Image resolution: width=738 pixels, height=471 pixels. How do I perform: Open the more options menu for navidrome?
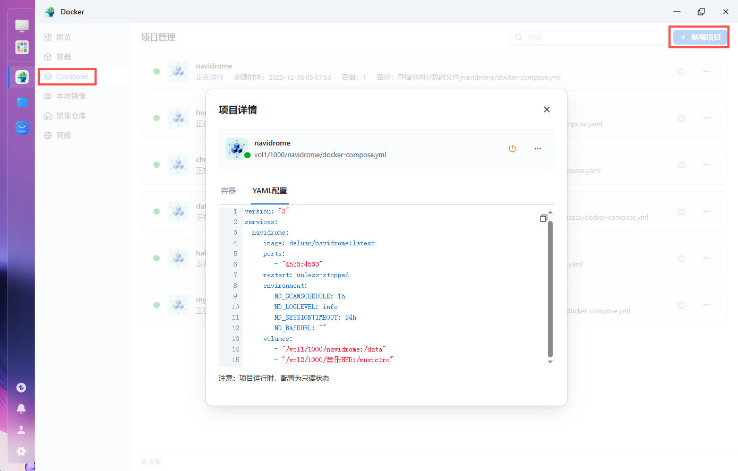click(x=538, y=149)
